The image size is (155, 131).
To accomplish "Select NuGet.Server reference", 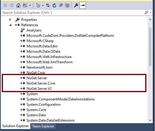I will tap(37, 78).
